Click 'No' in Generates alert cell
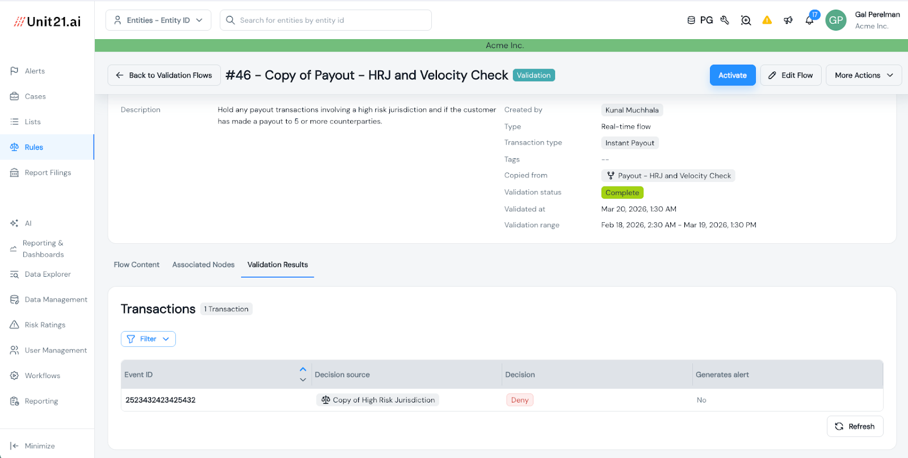Image resolution: width=908 pixels, height=458 pixels. click(701, 400)
